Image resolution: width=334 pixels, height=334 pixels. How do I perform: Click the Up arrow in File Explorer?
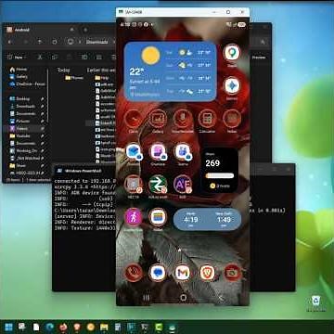[x=40, y=42]
